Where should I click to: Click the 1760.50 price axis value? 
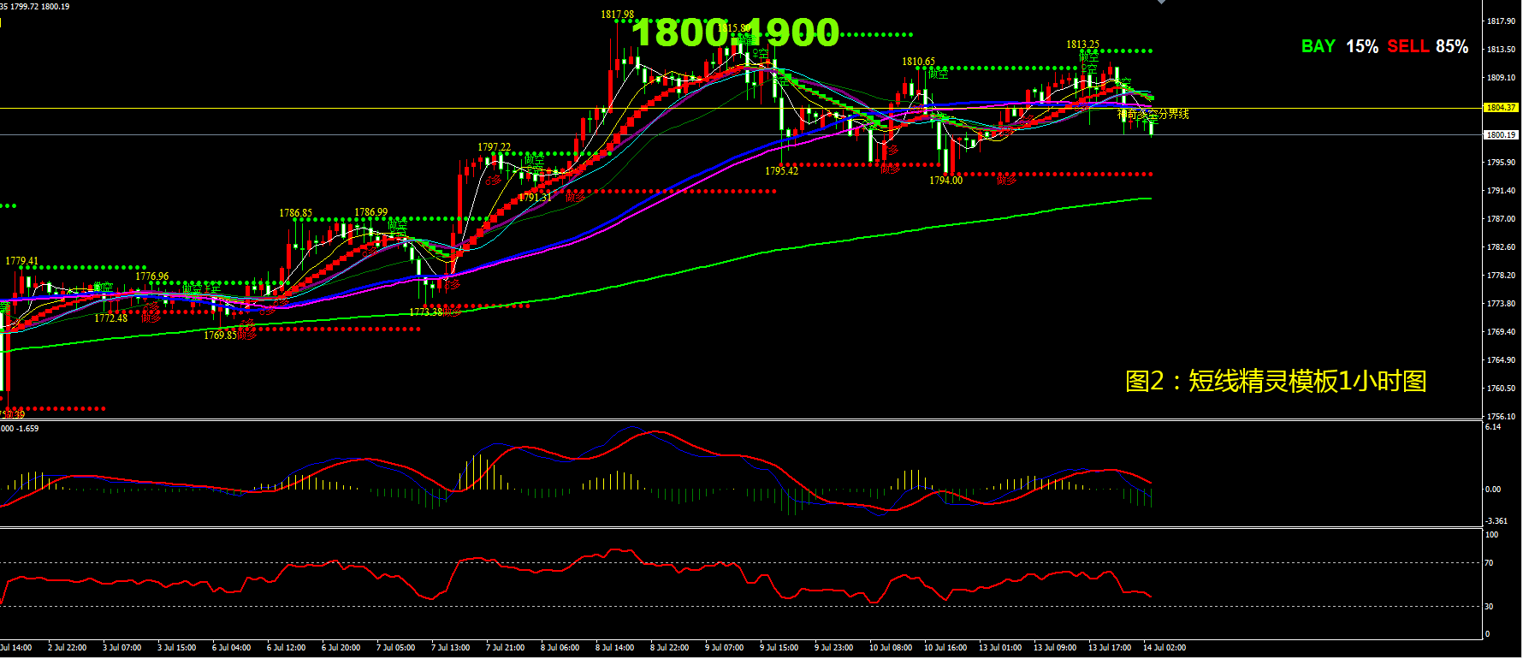(x=1502, y=389)
